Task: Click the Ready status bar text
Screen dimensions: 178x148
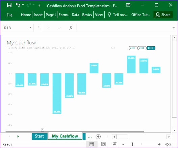Action: tap(7, 144)
